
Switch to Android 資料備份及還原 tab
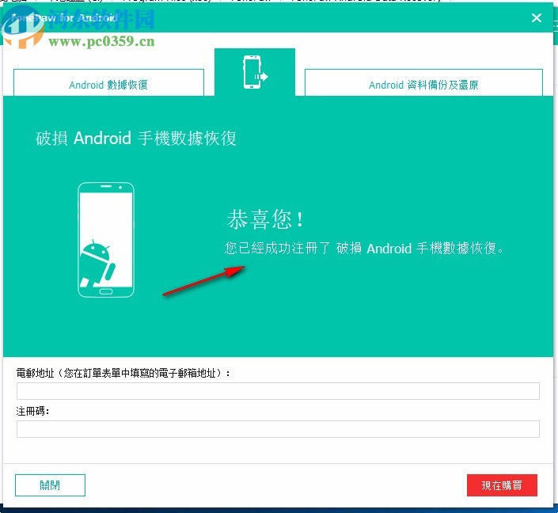(x=423, y=82)
